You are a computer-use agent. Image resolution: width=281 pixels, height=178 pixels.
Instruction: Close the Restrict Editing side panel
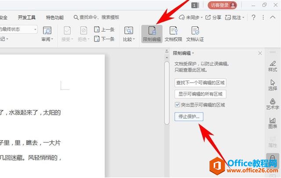tap(260, 53)
